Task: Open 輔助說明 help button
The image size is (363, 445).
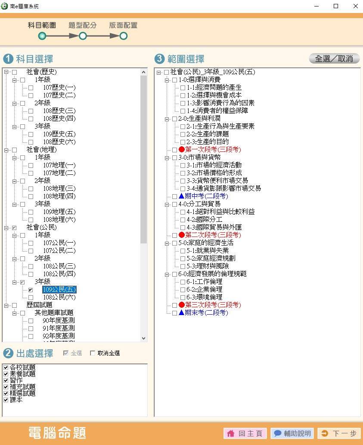Action: pyautogui.click(x=292, y=433)
